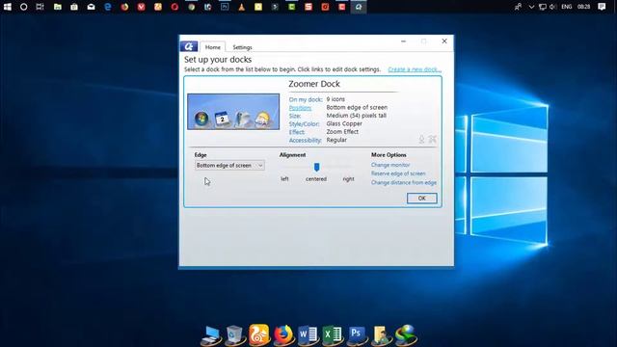Click the Winstep logo icon beside Home tab
The width and height of the screenshot is (617, 347).
click(x=189, y=46)
